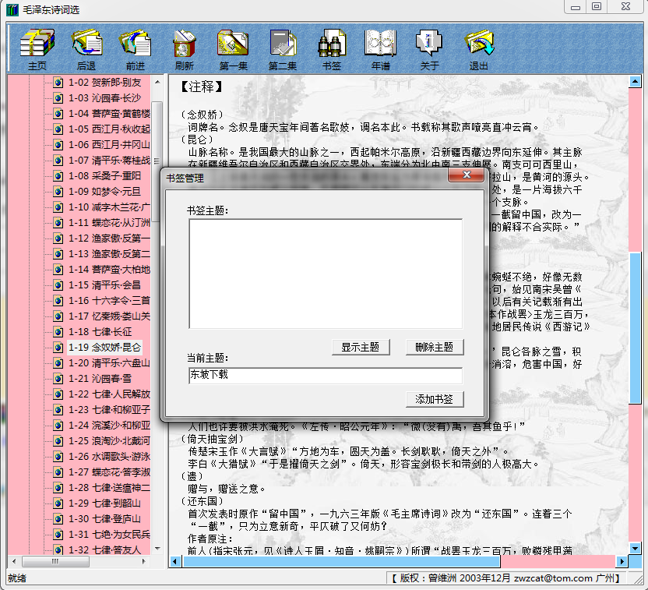The height and width of the screenshot is (590, 648).
Task: Select tree item 1-14 菩萨蛮·大柏地
Action: pos(109,270)
